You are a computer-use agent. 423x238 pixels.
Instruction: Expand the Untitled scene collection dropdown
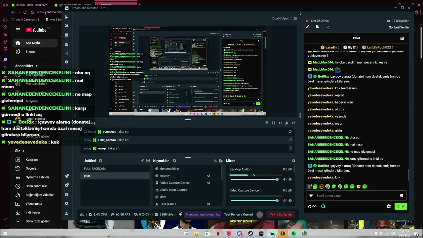click(82, 161)
